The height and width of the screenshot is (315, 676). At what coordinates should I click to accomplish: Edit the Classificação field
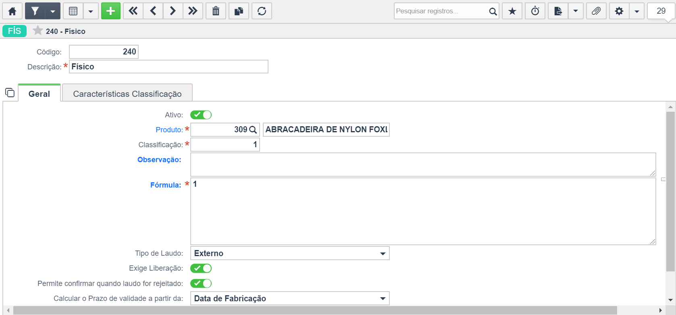coord(225,144)
